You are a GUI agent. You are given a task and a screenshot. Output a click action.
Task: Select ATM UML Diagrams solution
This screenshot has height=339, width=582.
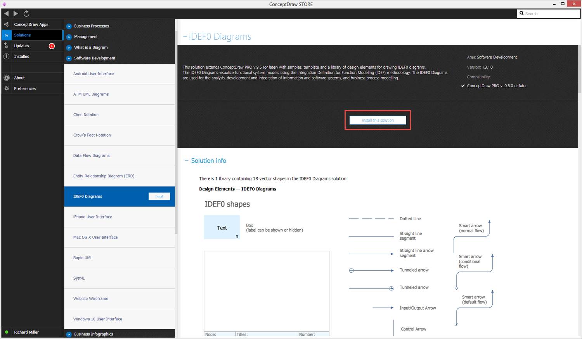pyautogui.click(x=120, y=94)
